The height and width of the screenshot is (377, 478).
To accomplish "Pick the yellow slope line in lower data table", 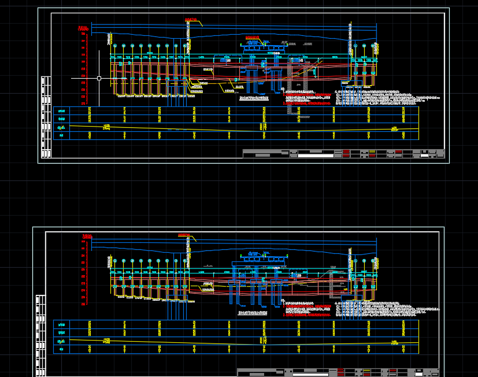I will 244,342.
